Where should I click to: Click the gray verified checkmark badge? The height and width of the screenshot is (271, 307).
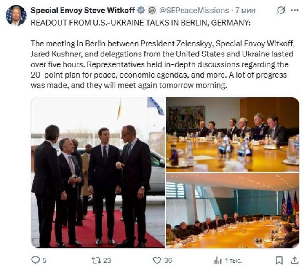[142, 10]
